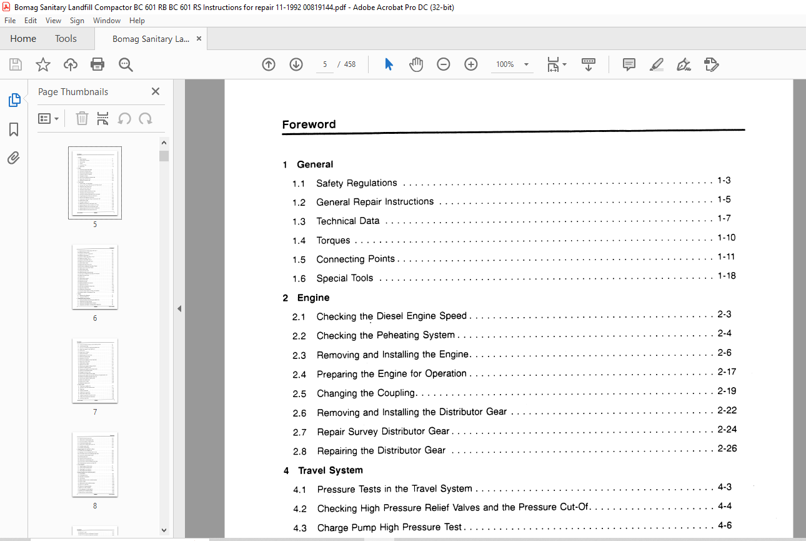This screenshot has width=806, height=541.
Task: Go to the previous page with up arrow
Action: tap(269, 64)
